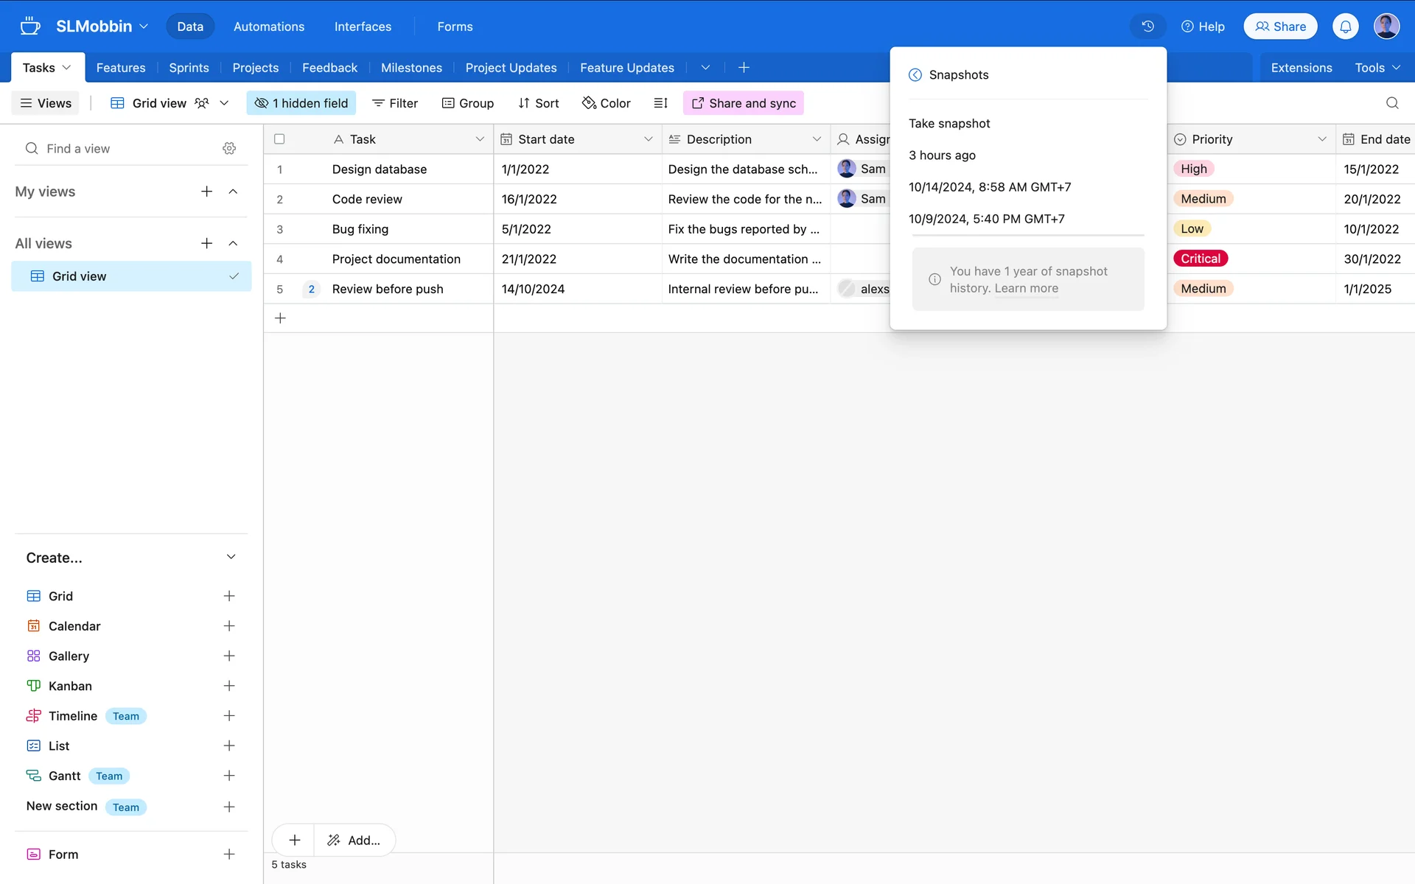Toggle the select all rows checkbox
The height and width of the screenshot is (884, 1415).
click(x=279, y=139)
